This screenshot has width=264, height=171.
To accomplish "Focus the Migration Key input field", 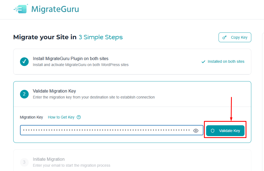I will click(x=112, y=130).
